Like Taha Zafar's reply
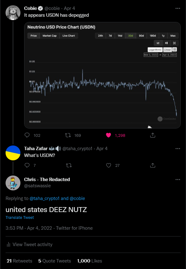186x269 pixels. coord(109,165)
